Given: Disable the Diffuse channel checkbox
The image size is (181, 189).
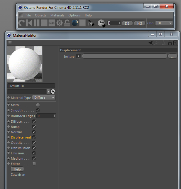Looking at the screenshot, I should pyautogui.click(x=34, y=122).
